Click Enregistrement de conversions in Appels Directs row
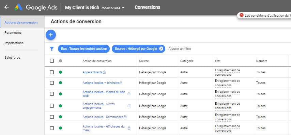The width and height of the screenshot is (291, 135). [x=227, y=72]
